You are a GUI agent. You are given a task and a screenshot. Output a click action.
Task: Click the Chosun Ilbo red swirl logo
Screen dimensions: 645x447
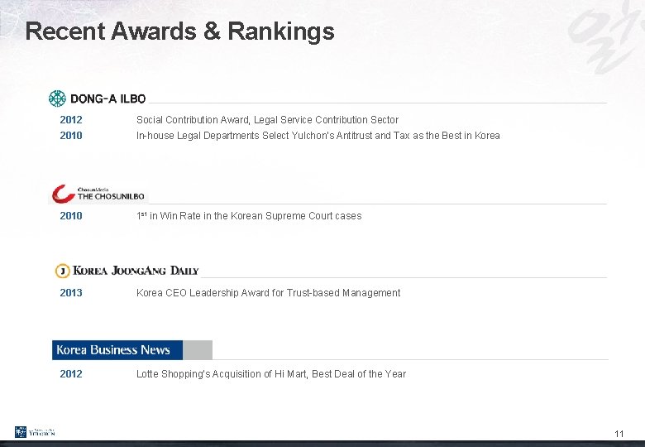64,194
